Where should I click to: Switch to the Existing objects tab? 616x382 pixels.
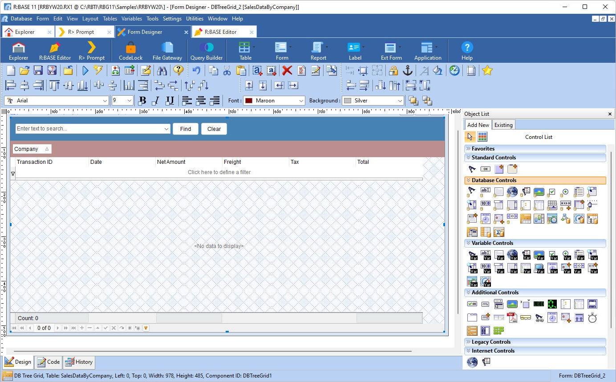coord(503,125)
